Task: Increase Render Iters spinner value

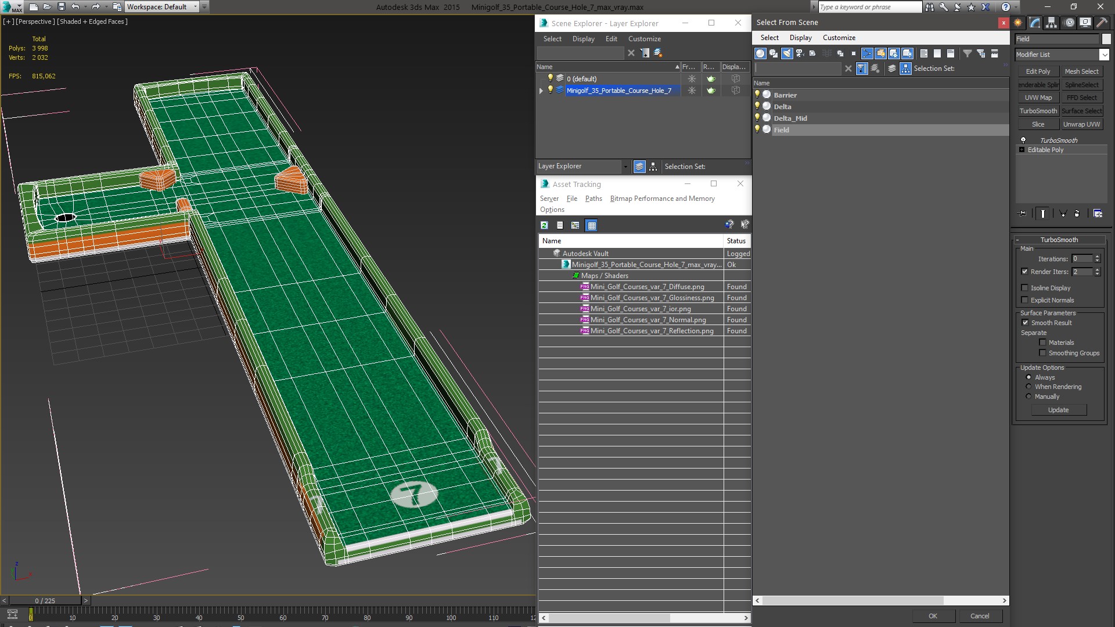Action: [x=1097, y=269]
